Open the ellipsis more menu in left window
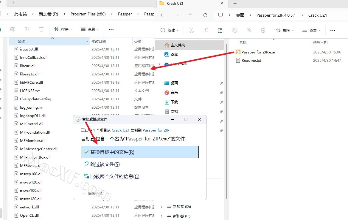 [x=111, y=29]
